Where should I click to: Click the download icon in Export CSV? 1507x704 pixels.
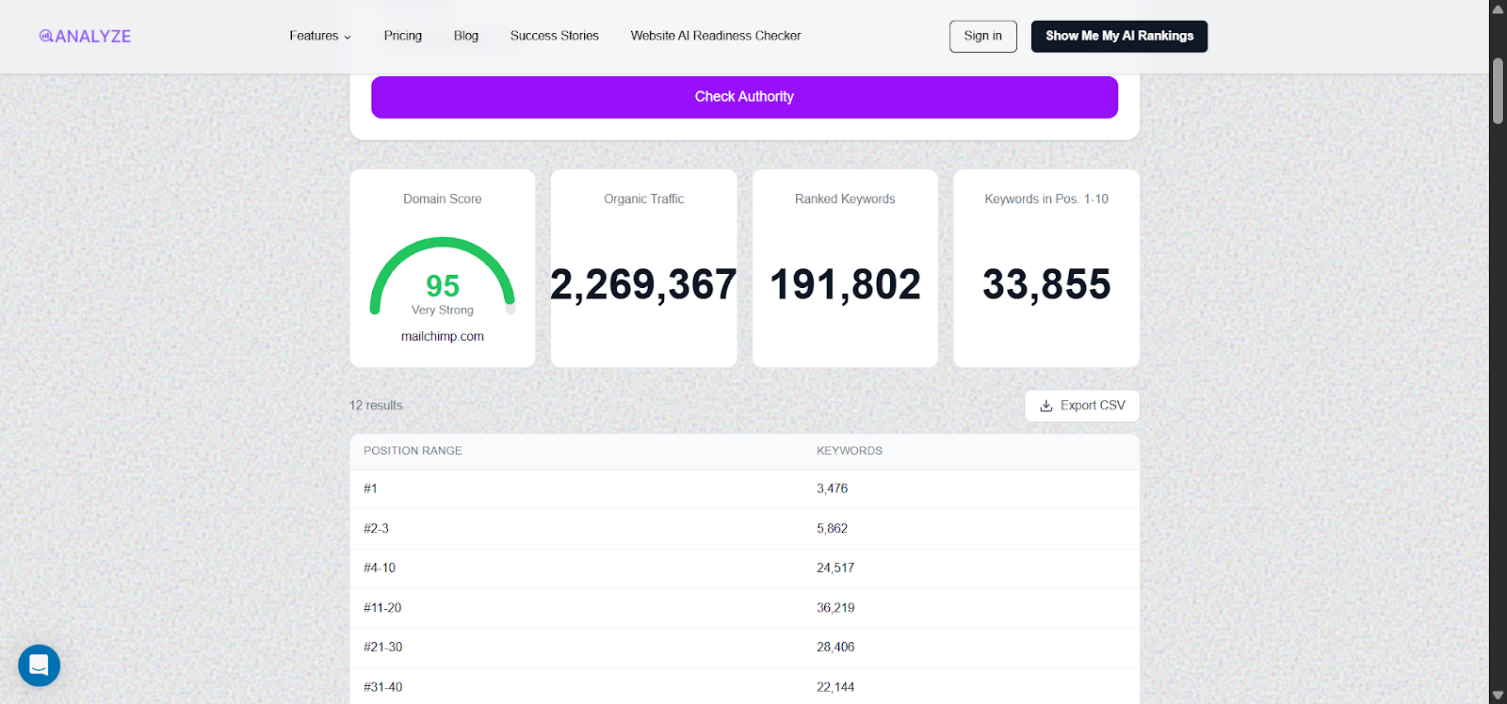point(1045,406)
